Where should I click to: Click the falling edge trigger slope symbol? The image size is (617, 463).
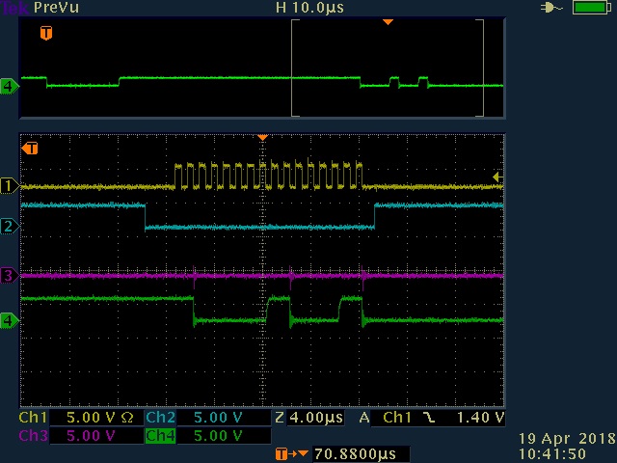click(x=430, y=418)
